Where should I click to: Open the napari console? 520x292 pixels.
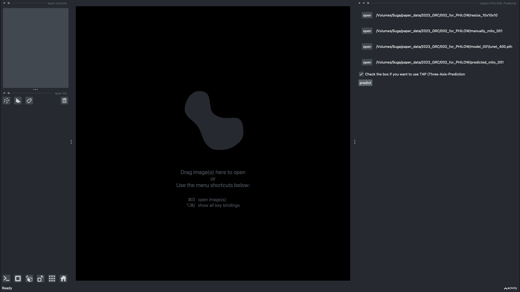[6, 279]
